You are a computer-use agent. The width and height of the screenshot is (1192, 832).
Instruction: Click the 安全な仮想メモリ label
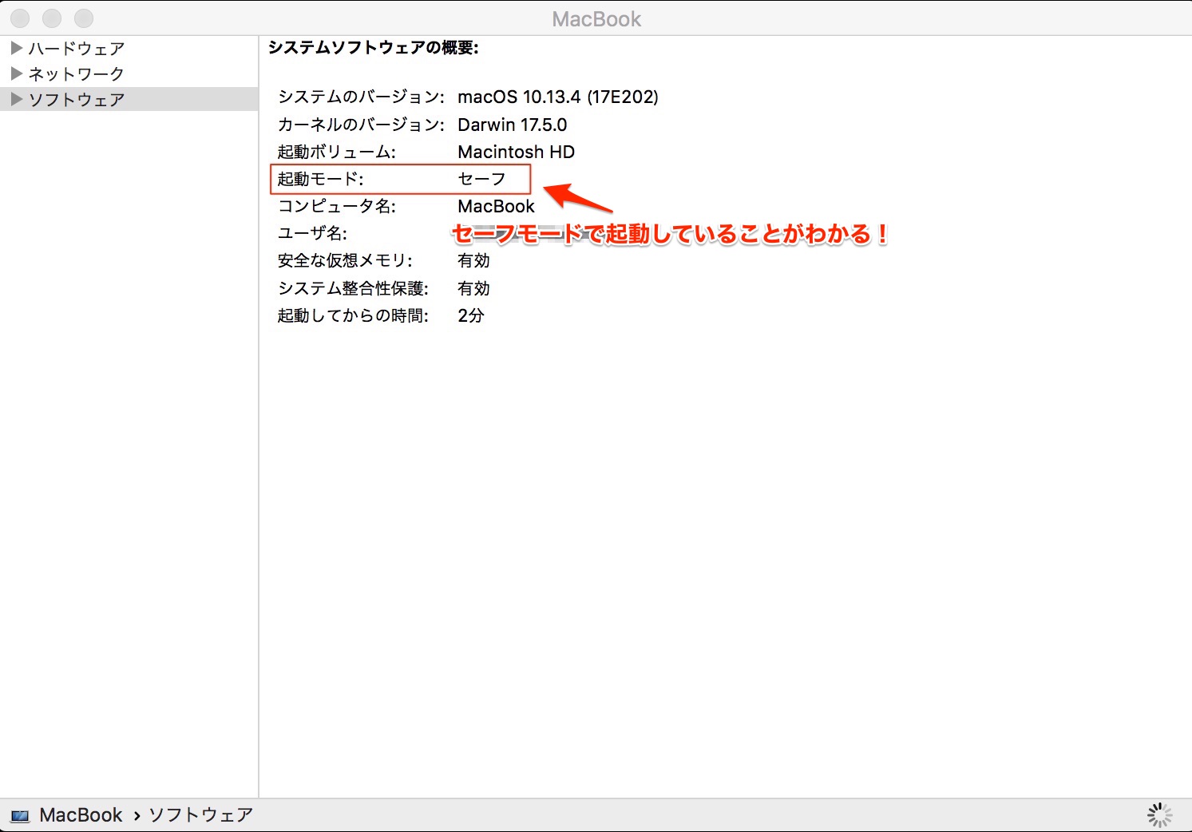(x=345, y=260)
